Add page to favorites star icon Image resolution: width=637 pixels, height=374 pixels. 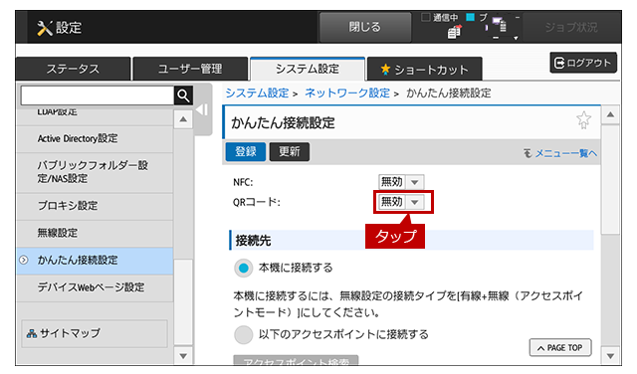click(583, 120)
